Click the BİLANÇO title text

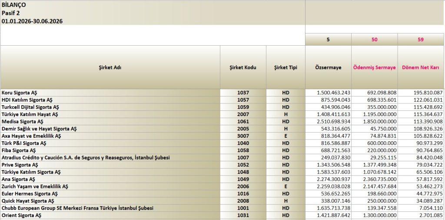[13, 5]
